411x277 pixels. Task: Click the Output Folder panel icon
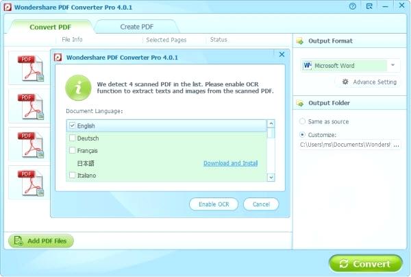click(300, 103)
